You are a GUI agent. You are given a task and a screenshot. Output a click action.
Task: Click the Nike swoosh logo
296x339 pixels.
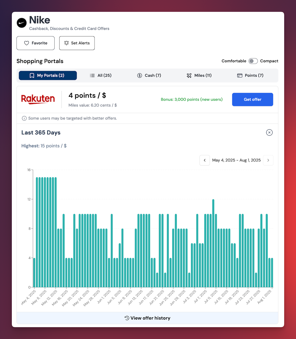pos(22,23)
